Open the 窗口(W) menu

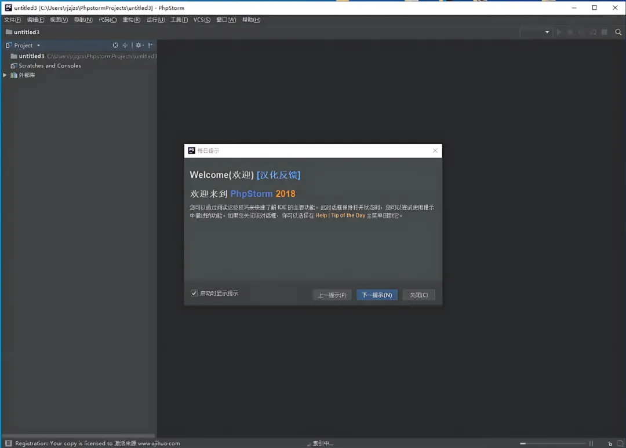[x=226, y=20]
